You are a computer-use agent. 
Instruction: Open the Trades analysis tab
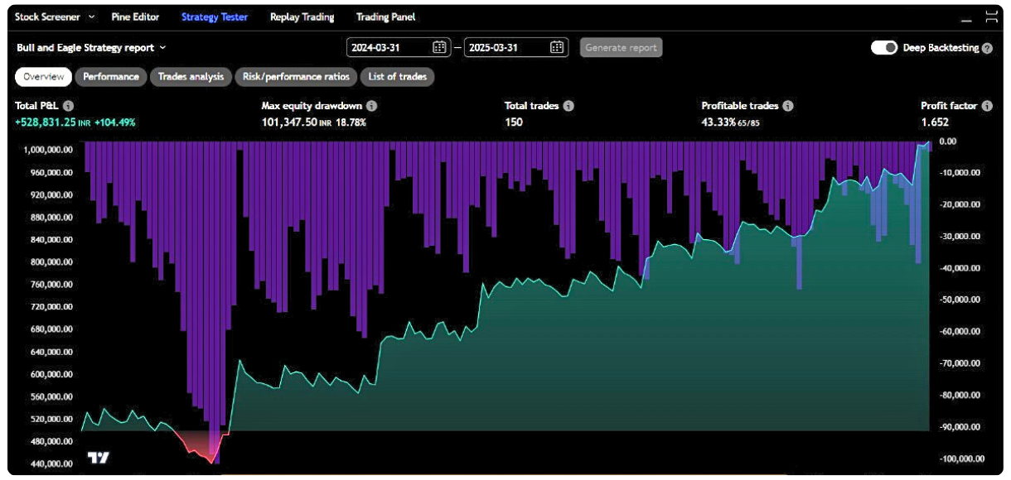tap(191, 77)
